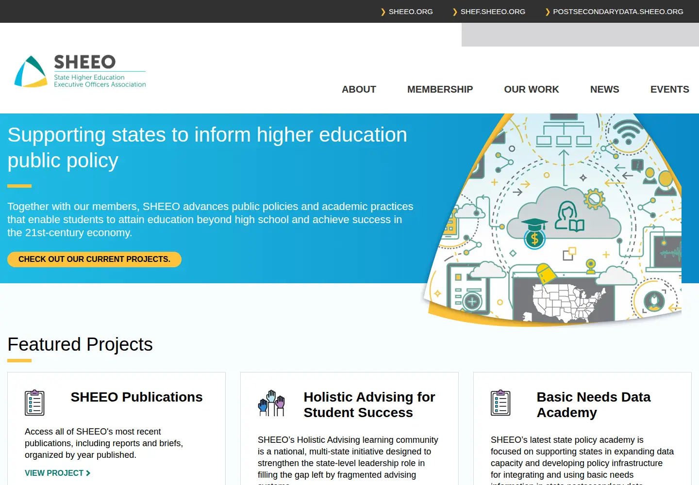Click the raised hands icon for Holistic Advising
Viewport: 699px width, 485px height.
[271, 403]
